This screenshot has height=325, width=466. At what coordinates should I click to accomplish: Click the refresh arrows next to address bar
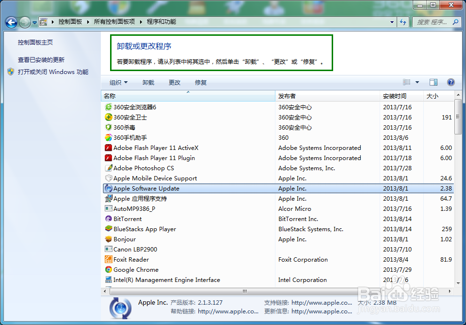[403, 22]
